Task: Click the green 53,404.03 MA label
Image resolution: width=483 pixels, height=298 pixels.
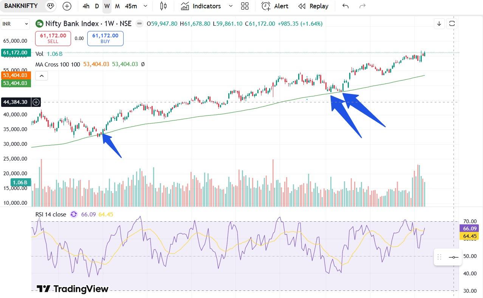Action: [x=16, y=83]
